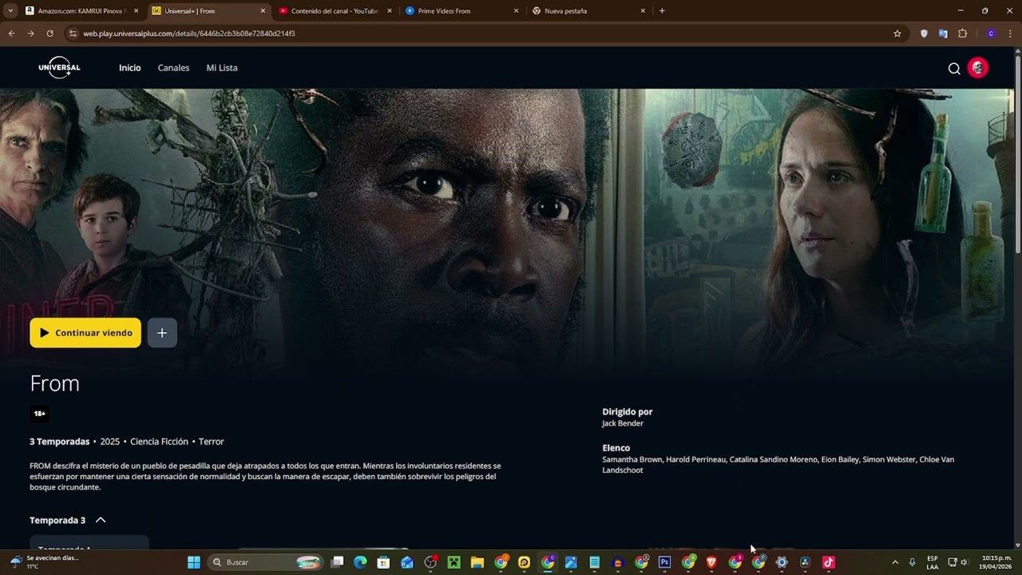The image size is (1022, 575).
Task: Go back in browser history
Action: pyautogui.click(x=11, y=34)
